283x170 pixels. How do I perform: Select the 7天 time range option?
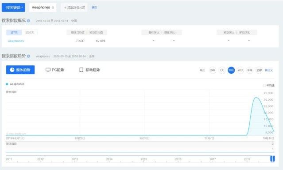[222, 70]
